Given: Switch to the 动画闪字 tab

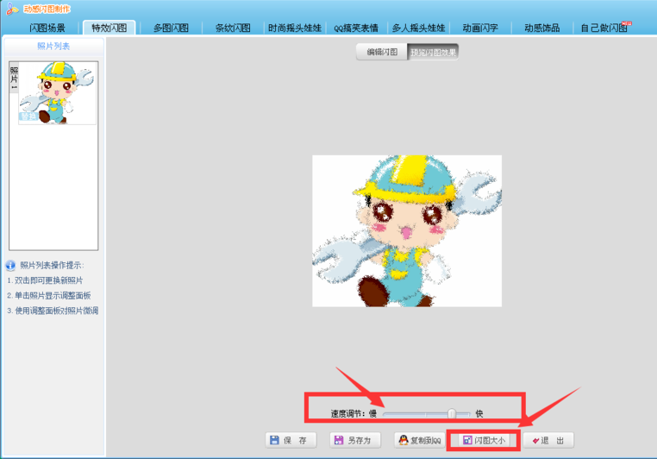Looking at the screenshot, I should click(480, 28).
